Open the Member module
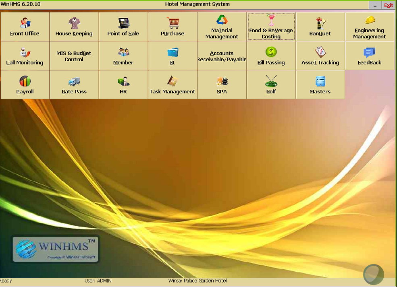 pyautogui.click(x=123, y=56)
